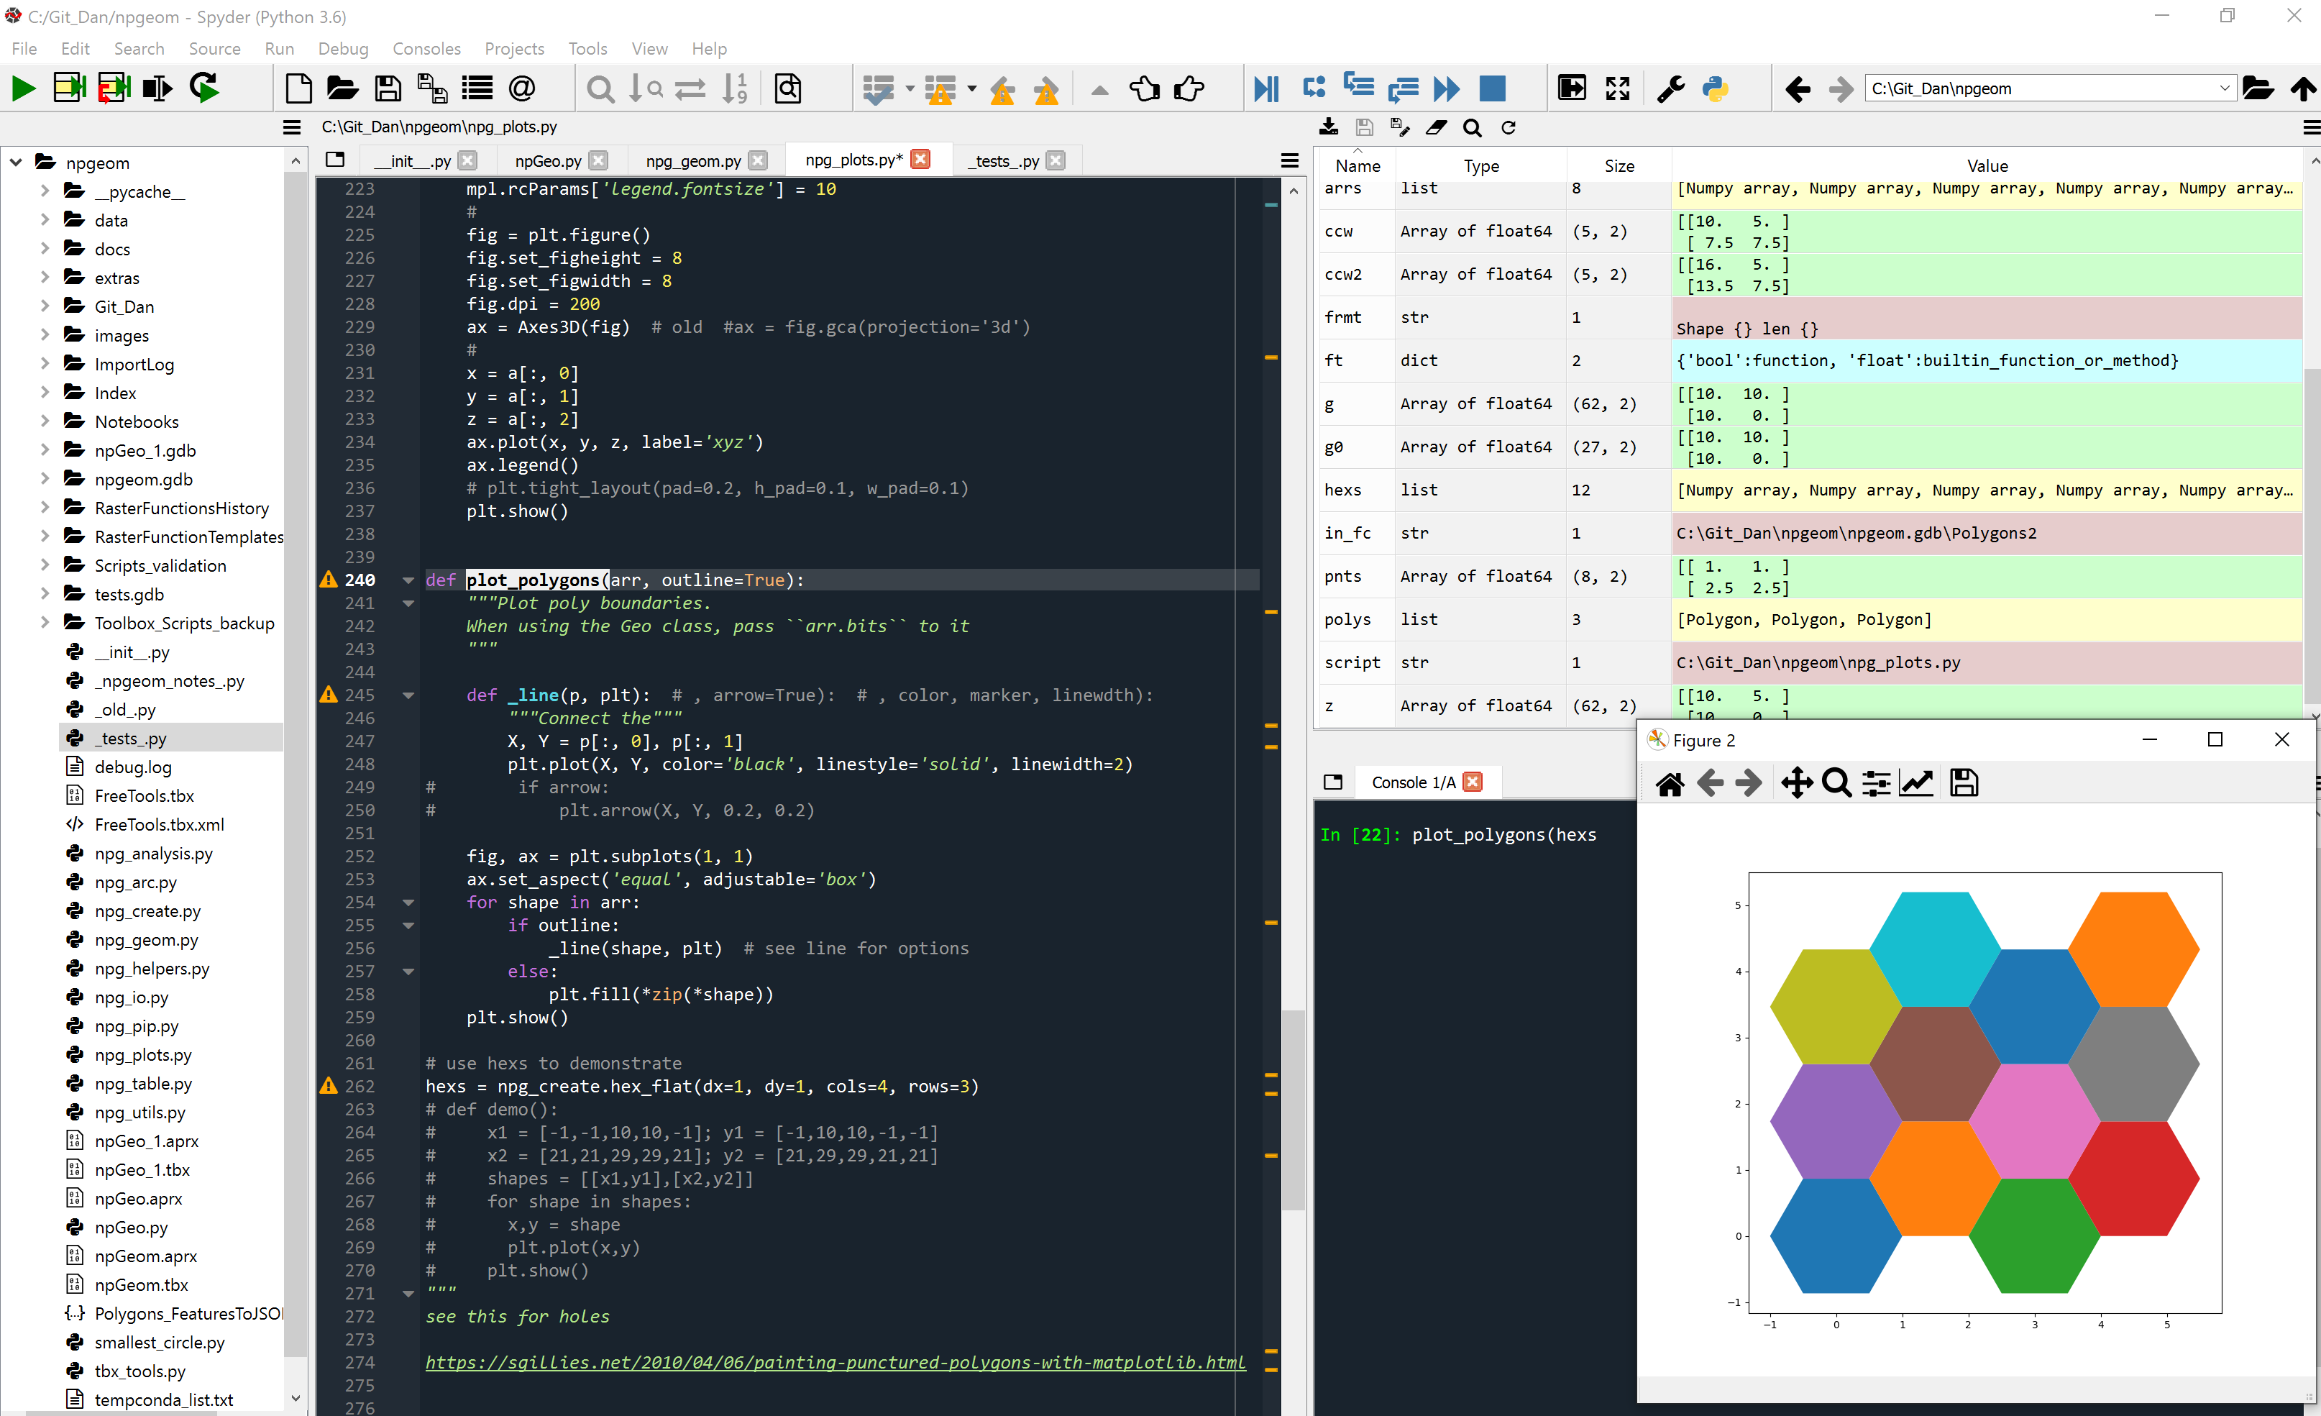Close the npg_plots.py tab
This screenshot has width=2321, height=1416.
(x=921, y=160)
